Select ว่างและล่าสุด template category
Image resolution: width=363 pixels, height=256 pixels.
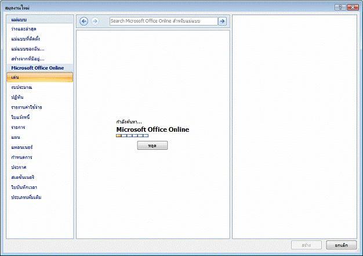[40, 29]
